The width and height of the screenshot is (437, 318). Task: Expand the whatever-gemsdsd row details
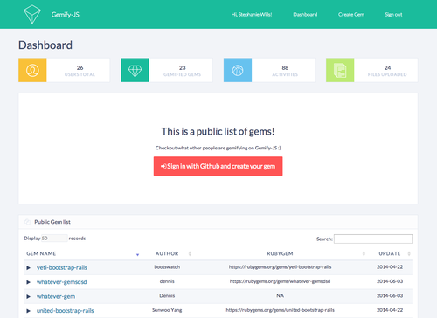coord(28,282)
